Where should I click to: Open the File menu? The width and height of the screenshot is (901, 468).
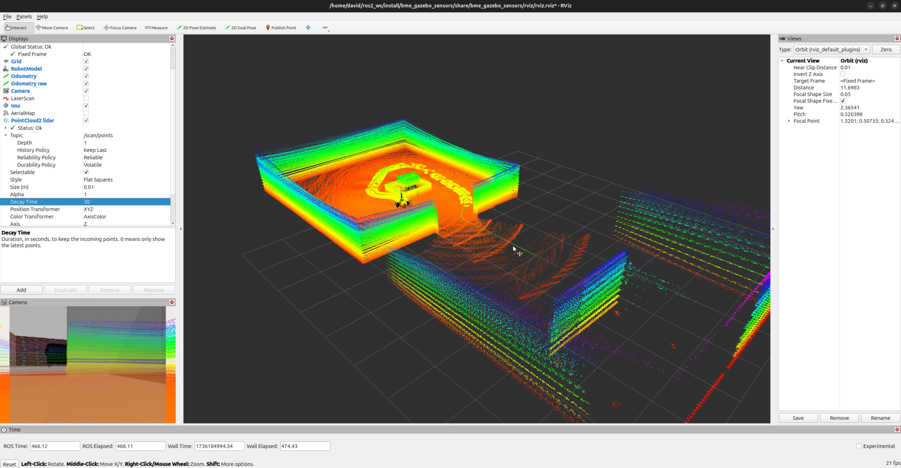coord(7,16)
